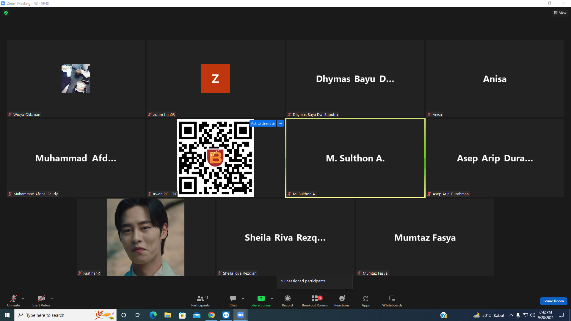
Task: Expand audio options arrow next to Unmute
Action: click(23, 298)
